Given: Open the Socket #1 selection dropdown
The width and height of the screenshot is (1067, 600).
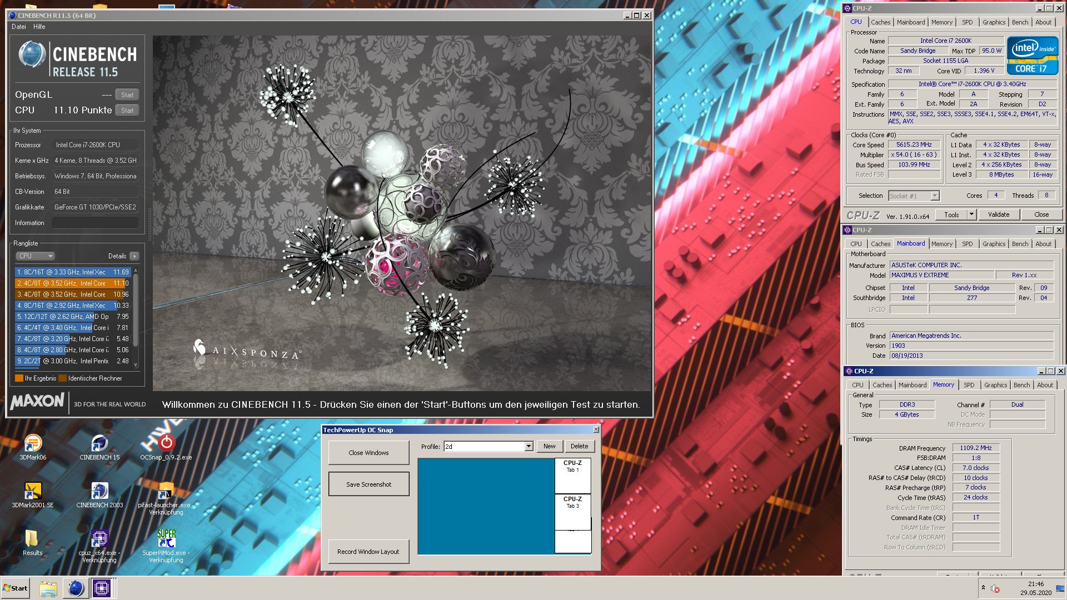Looking at the screenshot, I should click(935, 196).
